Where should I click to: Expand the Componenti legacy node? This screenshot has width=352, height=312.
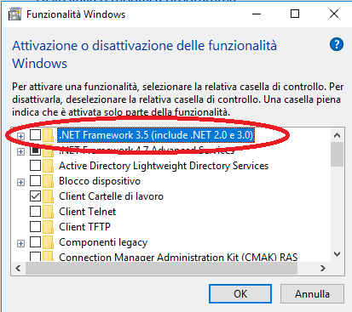[20, 243]
